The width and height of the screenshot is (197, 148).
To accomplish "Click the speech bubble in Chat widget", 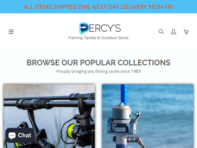I will (x=12, y=136).
